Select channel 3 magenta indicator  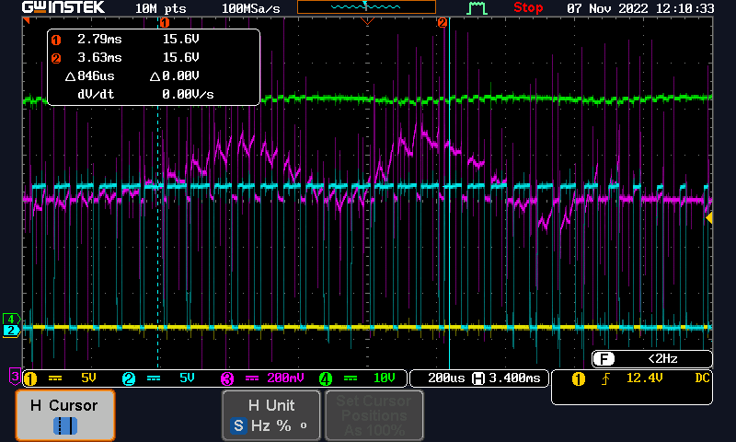(x=227, y=378)
